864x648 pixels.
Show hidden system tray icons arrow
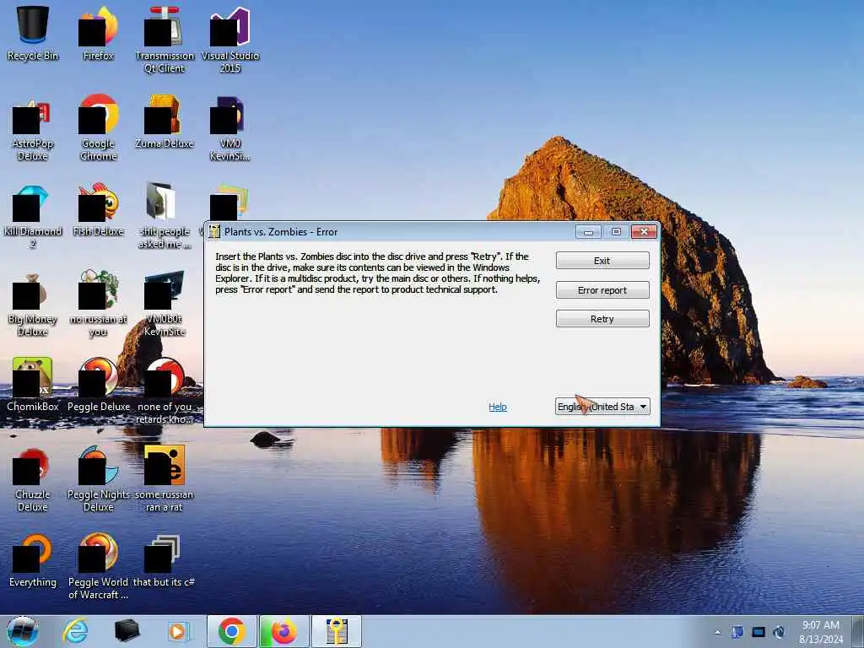pyautogui.click(x=717, y=632)
